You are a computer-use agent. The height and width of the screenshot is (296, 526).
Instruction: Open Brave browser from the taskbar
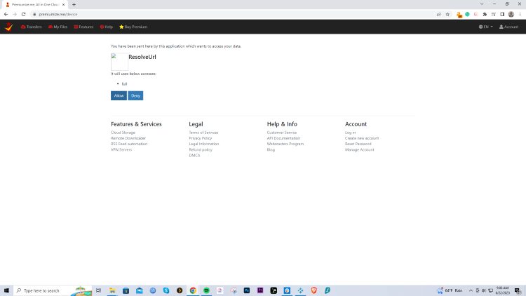point(313,290)
